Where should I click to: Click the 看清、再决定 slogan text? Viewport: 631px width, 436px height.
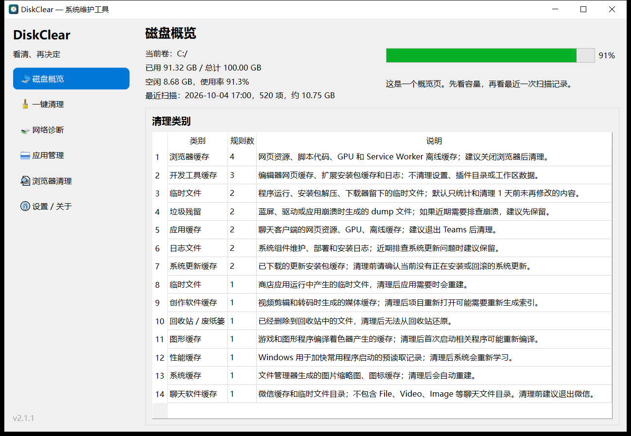click(x=36, y=54)
